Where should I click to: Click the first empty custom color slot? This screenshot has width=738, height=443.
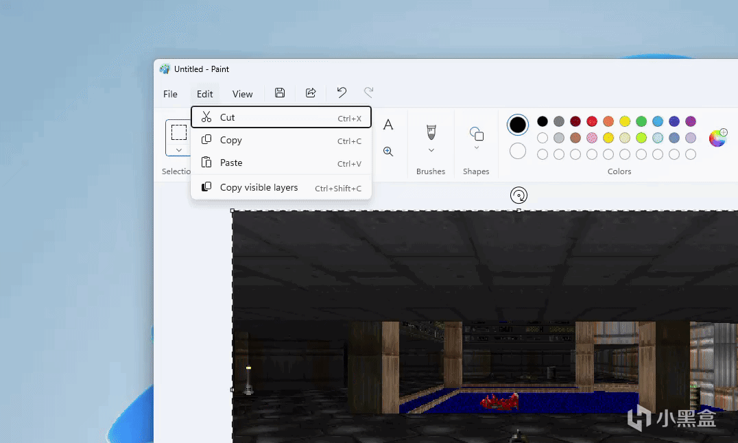543,154
